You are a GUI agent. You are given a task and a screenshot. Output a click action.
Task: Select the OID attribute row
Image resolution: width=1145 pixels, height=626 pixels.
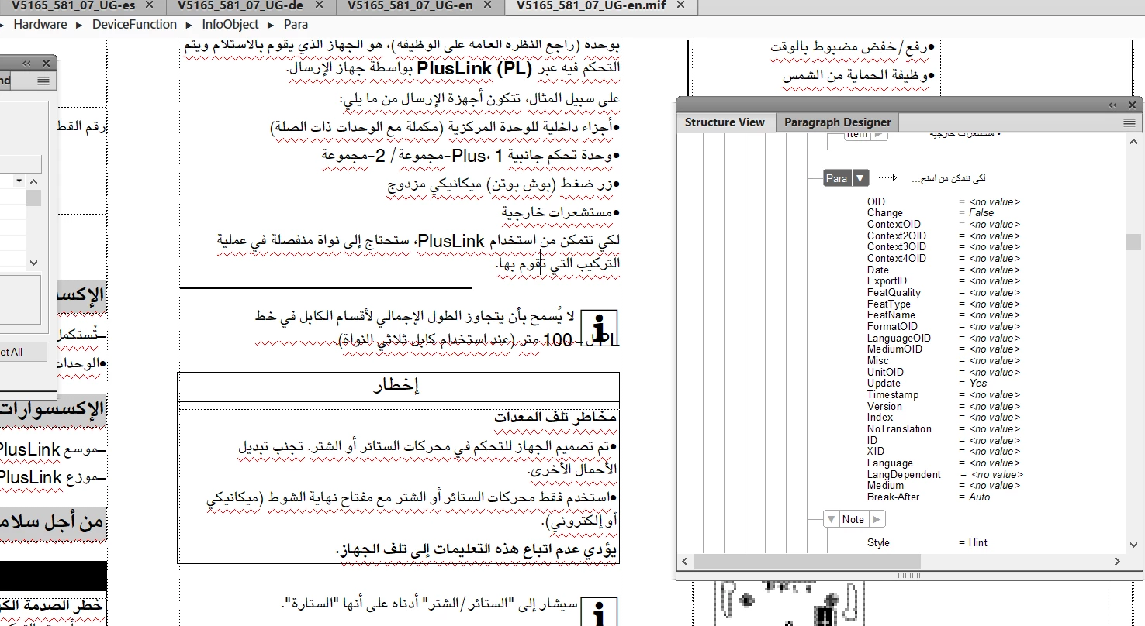[x=943, y=201]
